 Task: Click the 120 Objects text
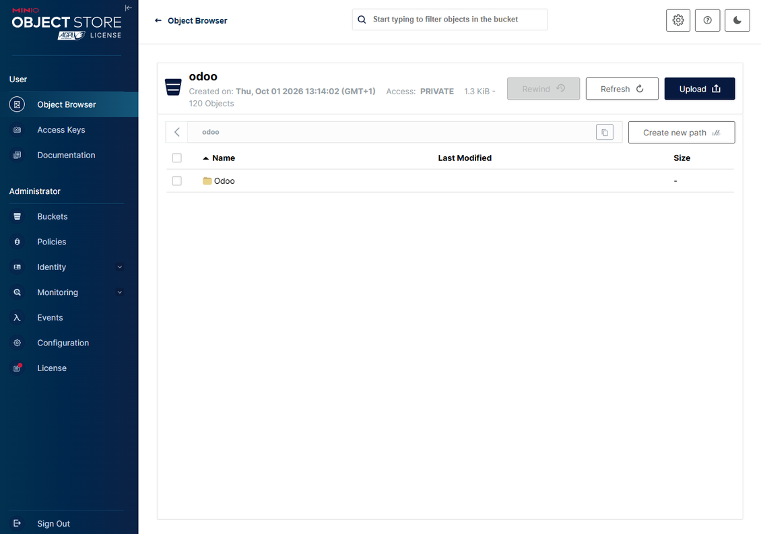coord(211,104)
